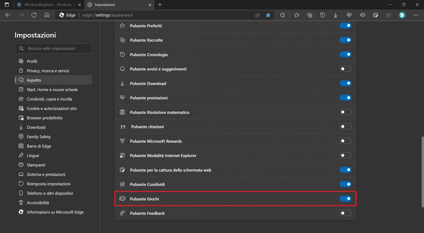Screen dimensions: 424x233
Task: Open browser History from the toolbar icon
Action: 322,15
